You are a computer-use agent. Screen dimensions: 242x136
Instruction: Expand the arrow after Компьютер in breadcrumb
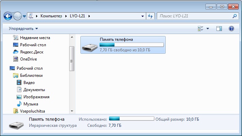point(66,16)
